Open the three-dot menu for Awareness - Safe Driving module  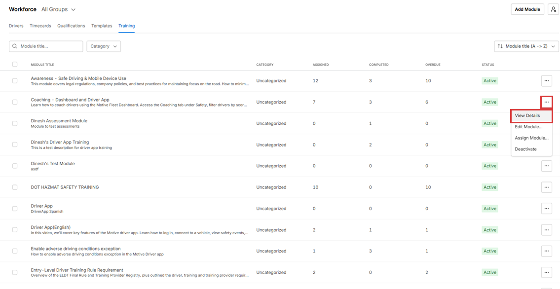[x=546, y=81]
